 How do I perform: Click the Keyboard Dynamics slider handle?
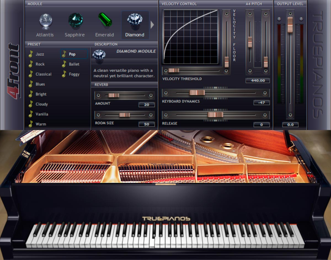point(197,93)
